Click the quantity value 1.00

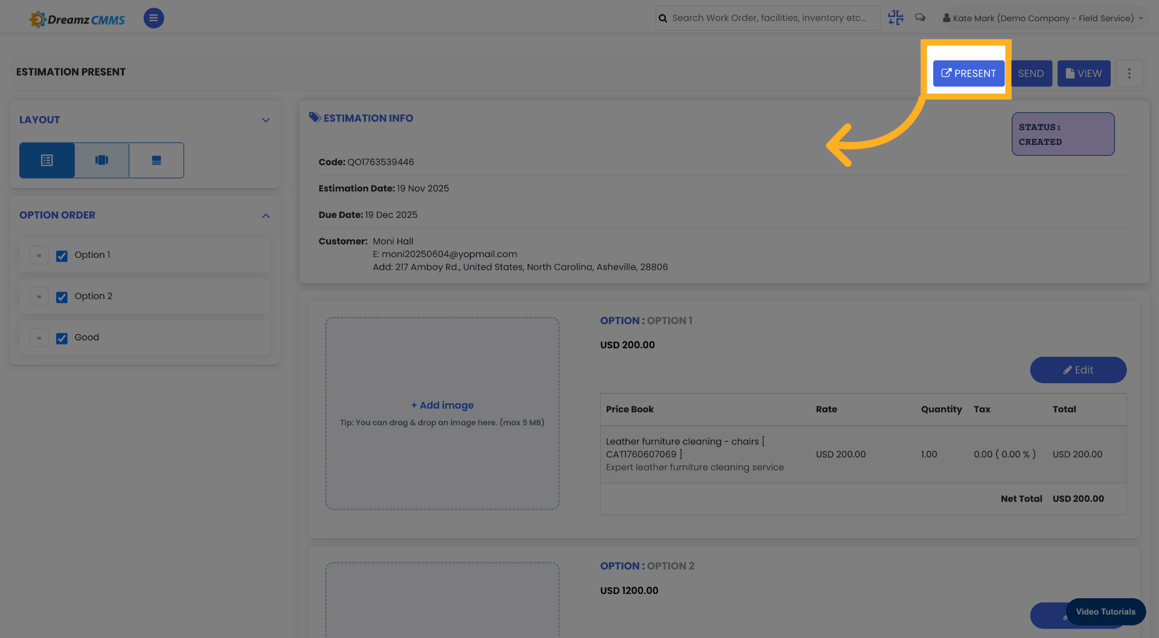pos(929,455)
